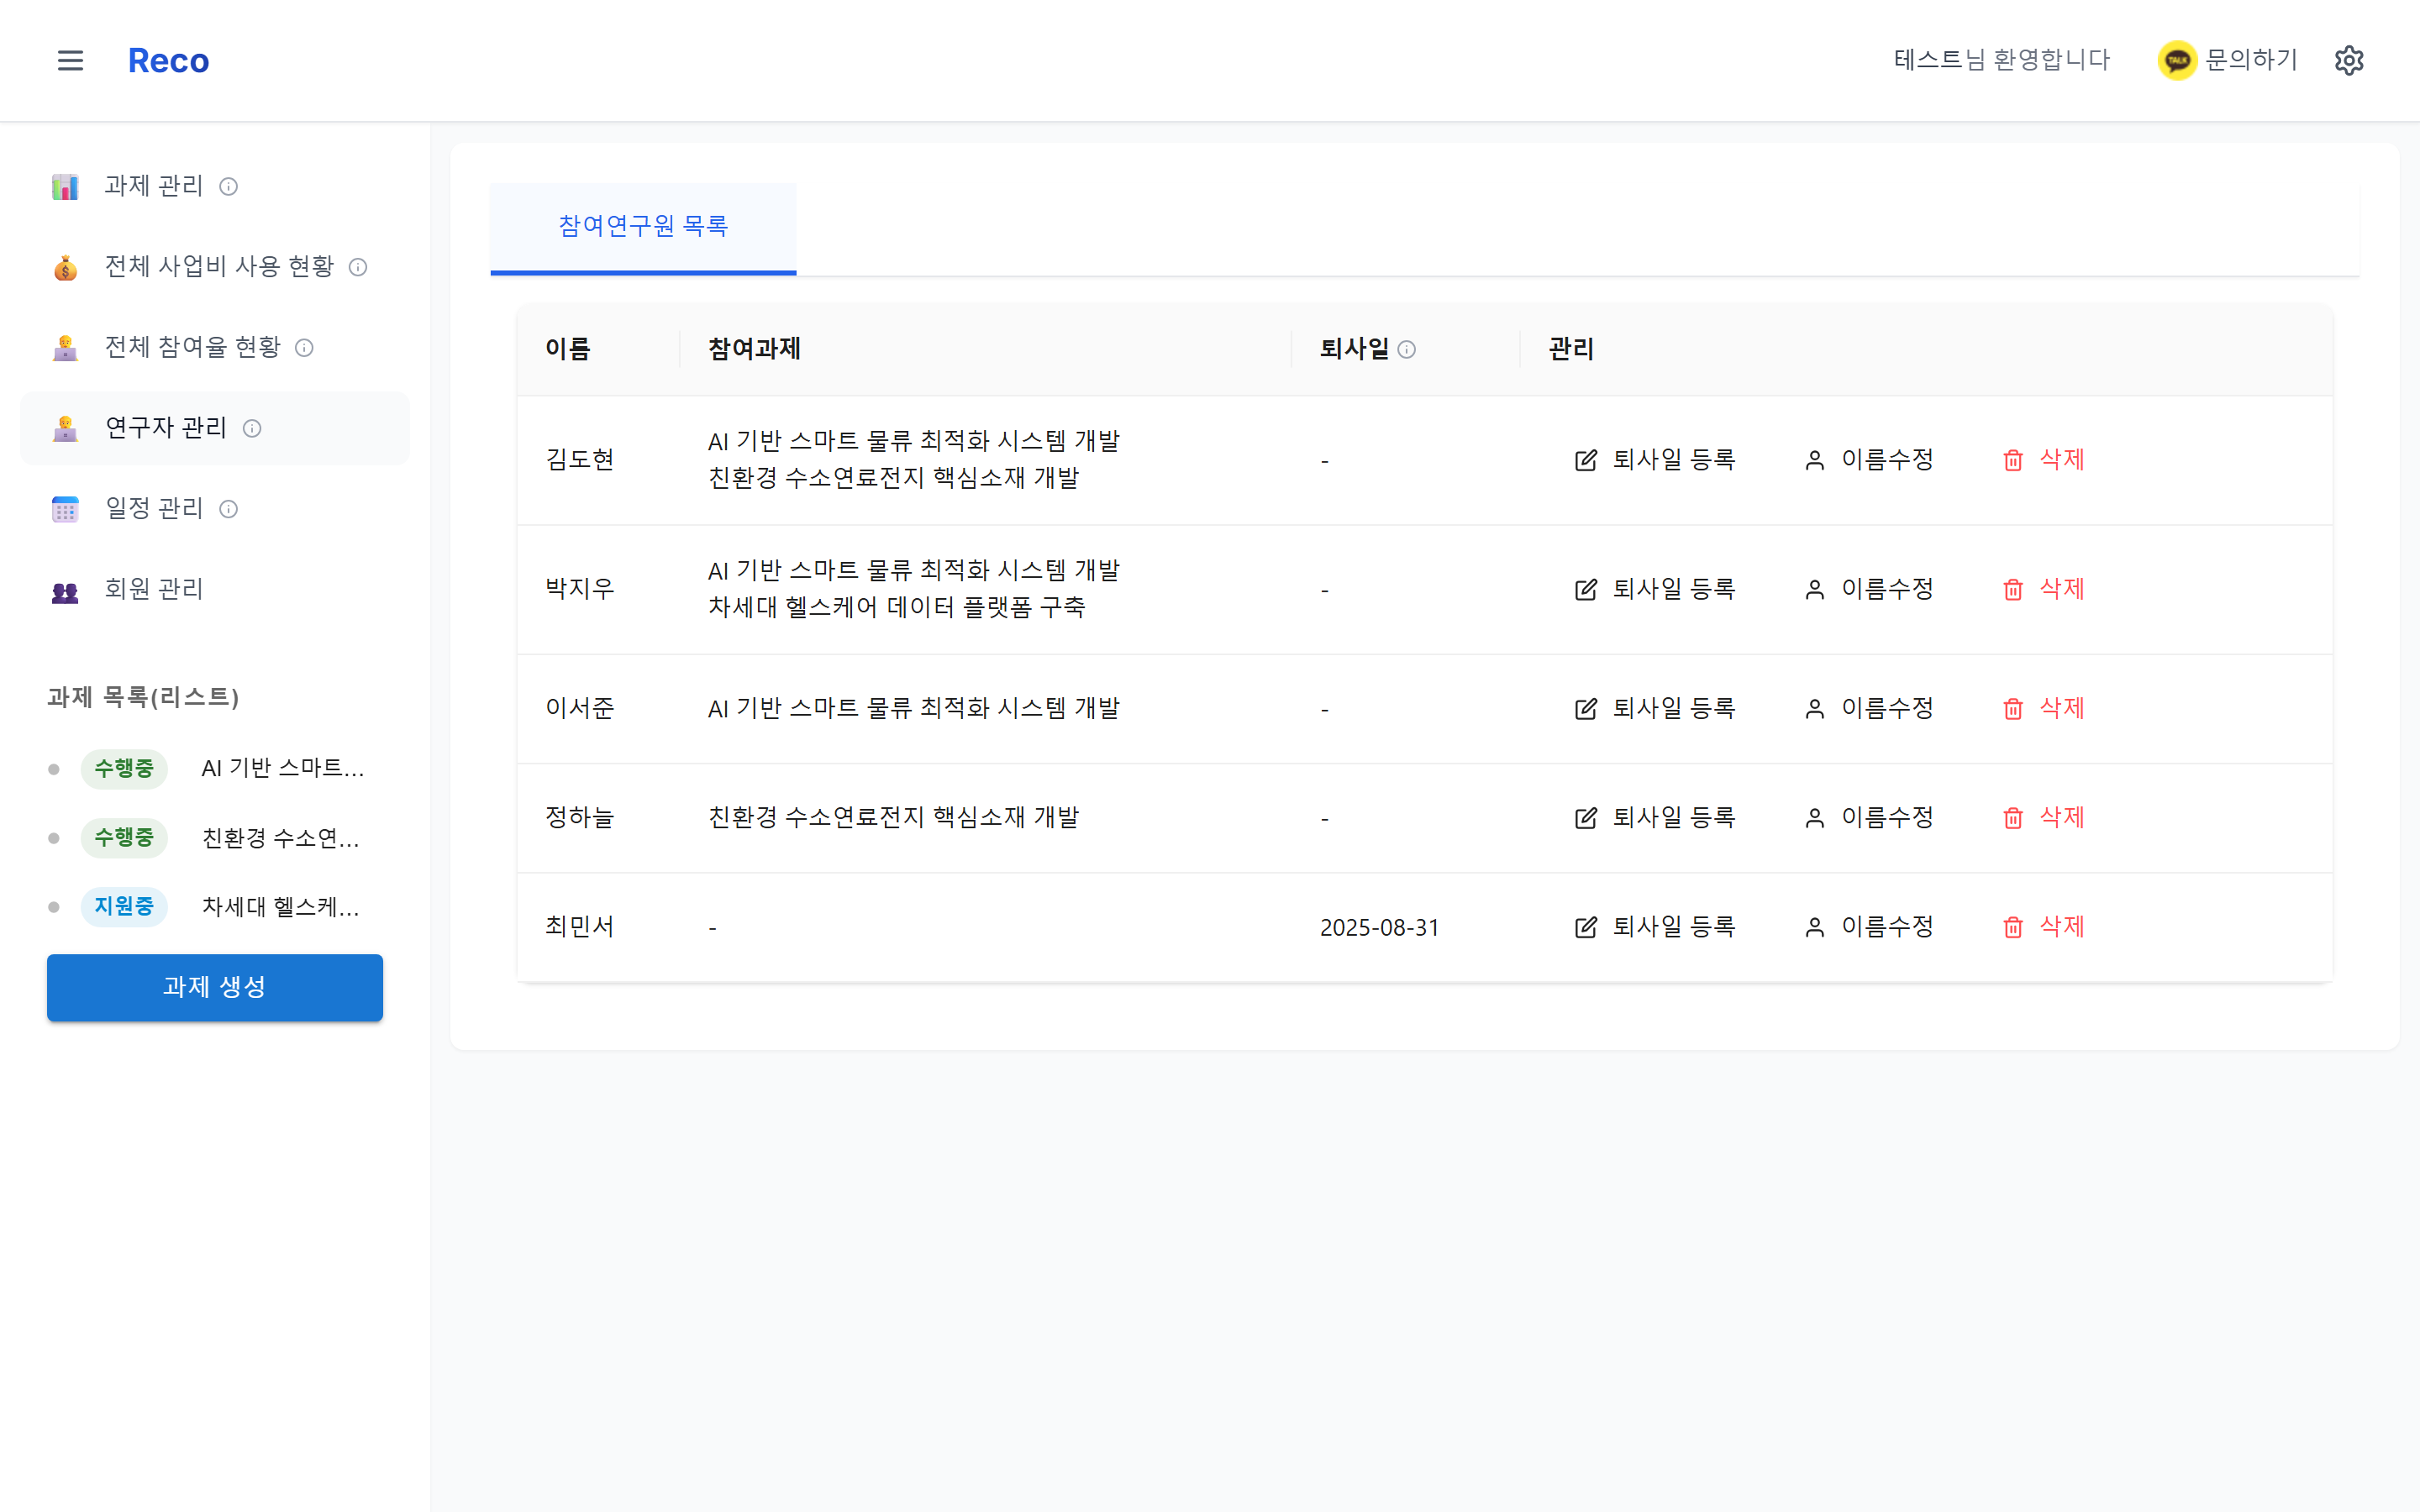Open project AI 기반 스마트... in list
2420x1512 pixels.
(x=283, y=768)
